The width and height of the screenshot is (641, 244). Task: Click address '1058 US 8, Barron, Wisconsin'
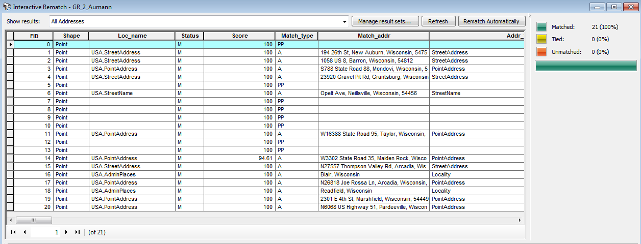(374, 60)
